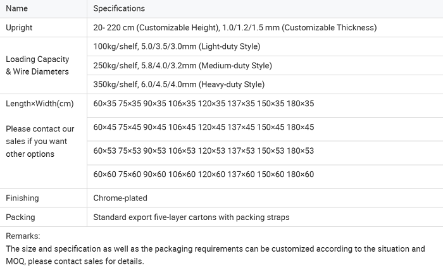Click the MOQ customization remark paragraph
Viewport: 443px width, 270px height.
pyautogui.click(x=215, y=255)
